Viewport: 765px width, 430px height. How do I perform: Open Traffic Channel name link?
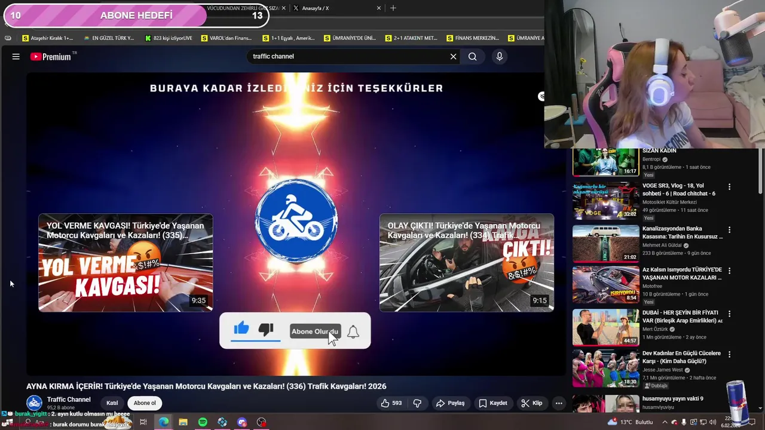(69, 400)
